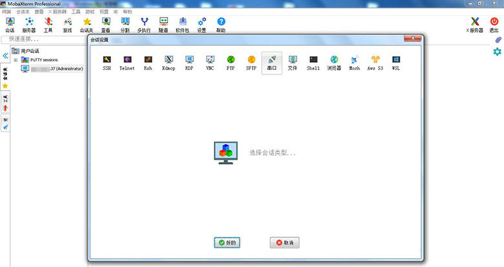Image resolution: width=504 pixels, height=267 pixels.
Task: Confirm with the 好的 button
Action: click(227, 242)
